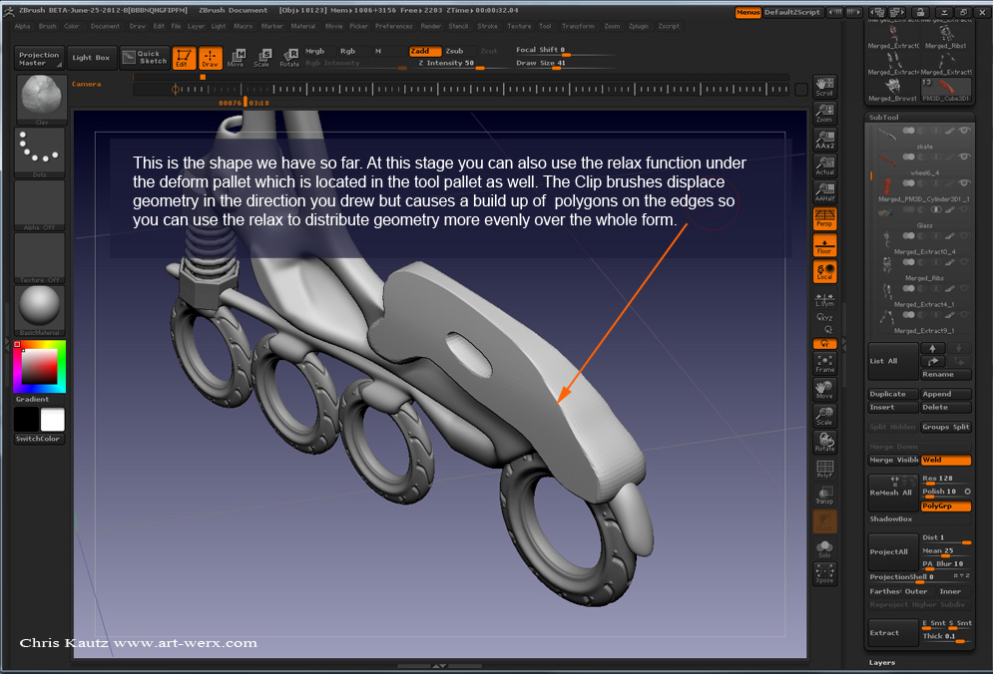Open the Stroke menu
The height and width of the screenshot is (674, 993).
487,26
